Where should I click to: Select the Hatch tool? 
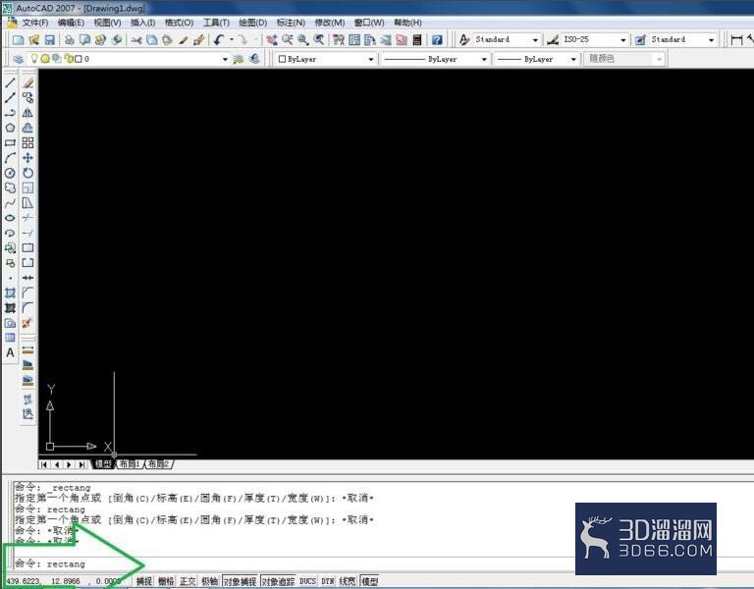(x=10, y=293)
